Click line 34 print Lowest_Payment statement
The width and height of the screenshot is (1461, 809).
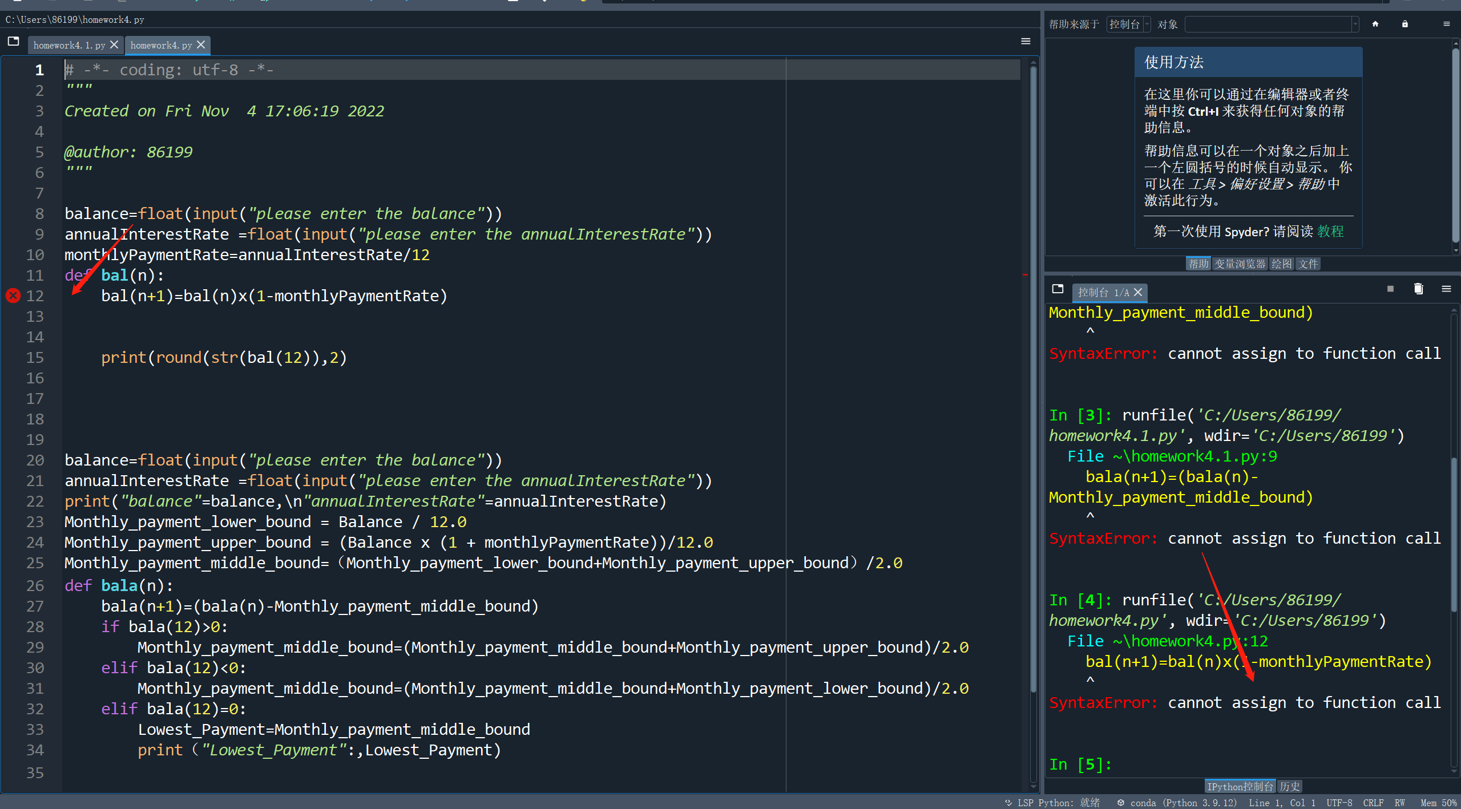tap(319, 750)
